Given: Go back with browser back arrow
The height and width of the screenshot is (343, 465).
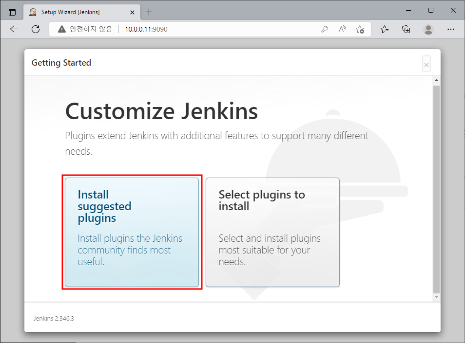Looking at the screenshot, I should (14, 29).
